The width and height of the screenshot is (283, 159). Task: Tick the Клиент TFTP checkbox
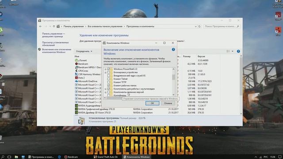[109, 82]
